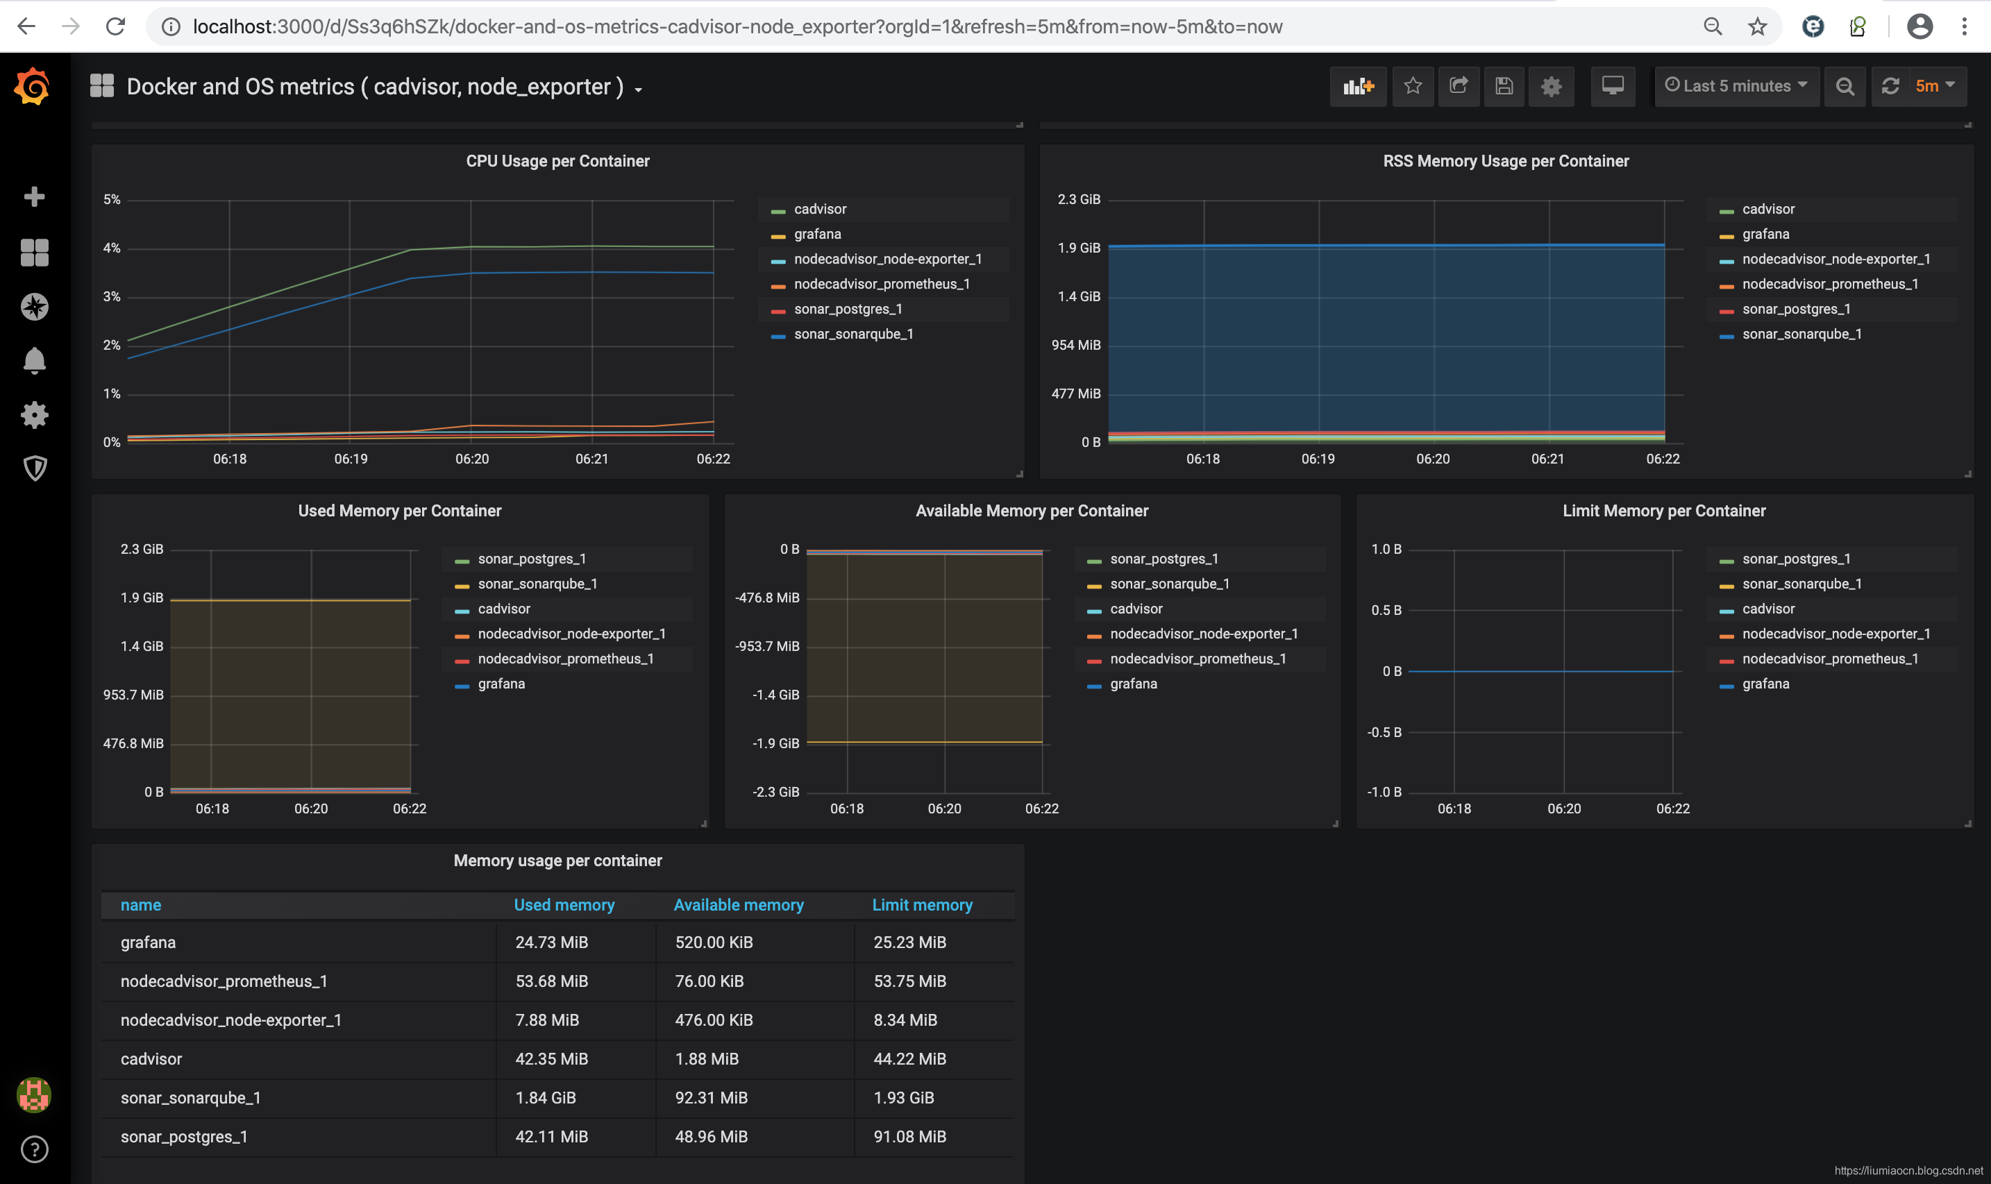Open the Chrome three-dot menu
Screen dimensions: 1991x1184
pos(1965,26)
